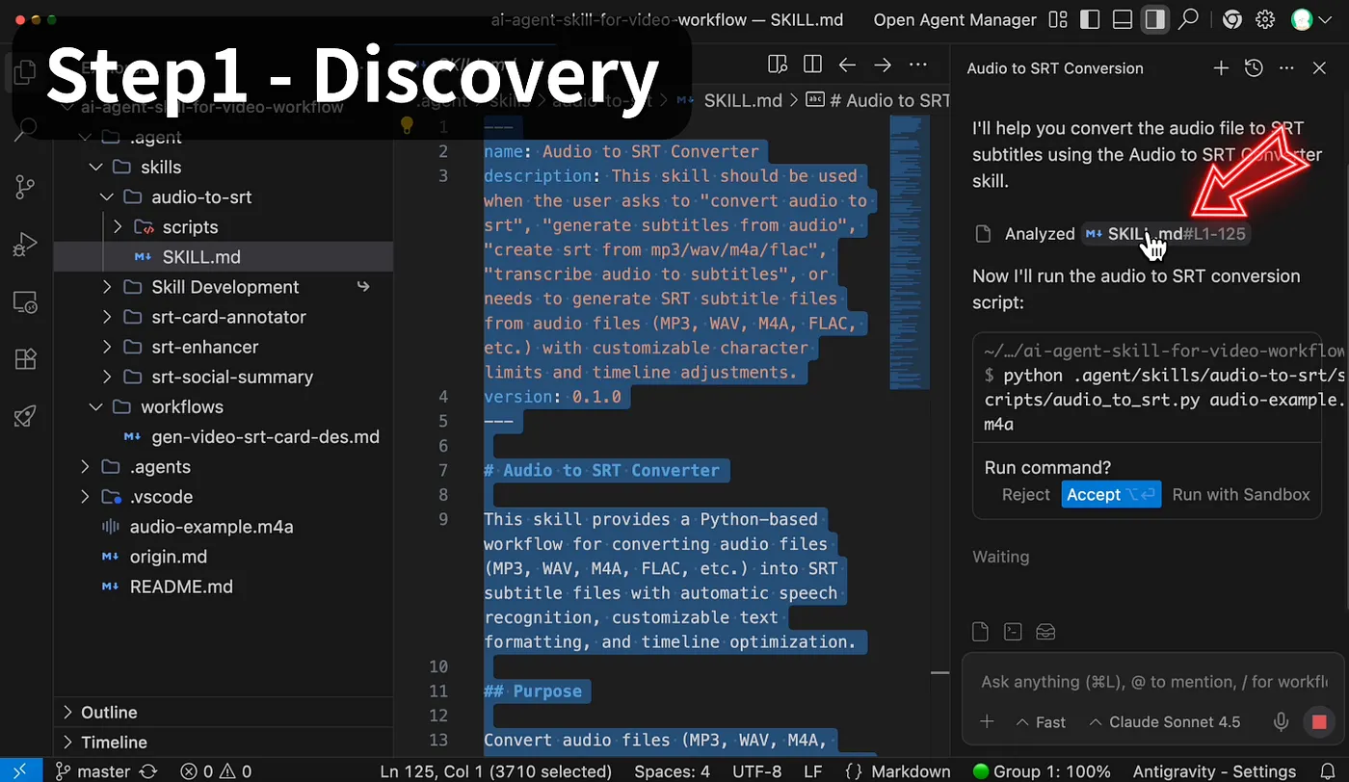Navigate back with the left arrow

[847, 65]
